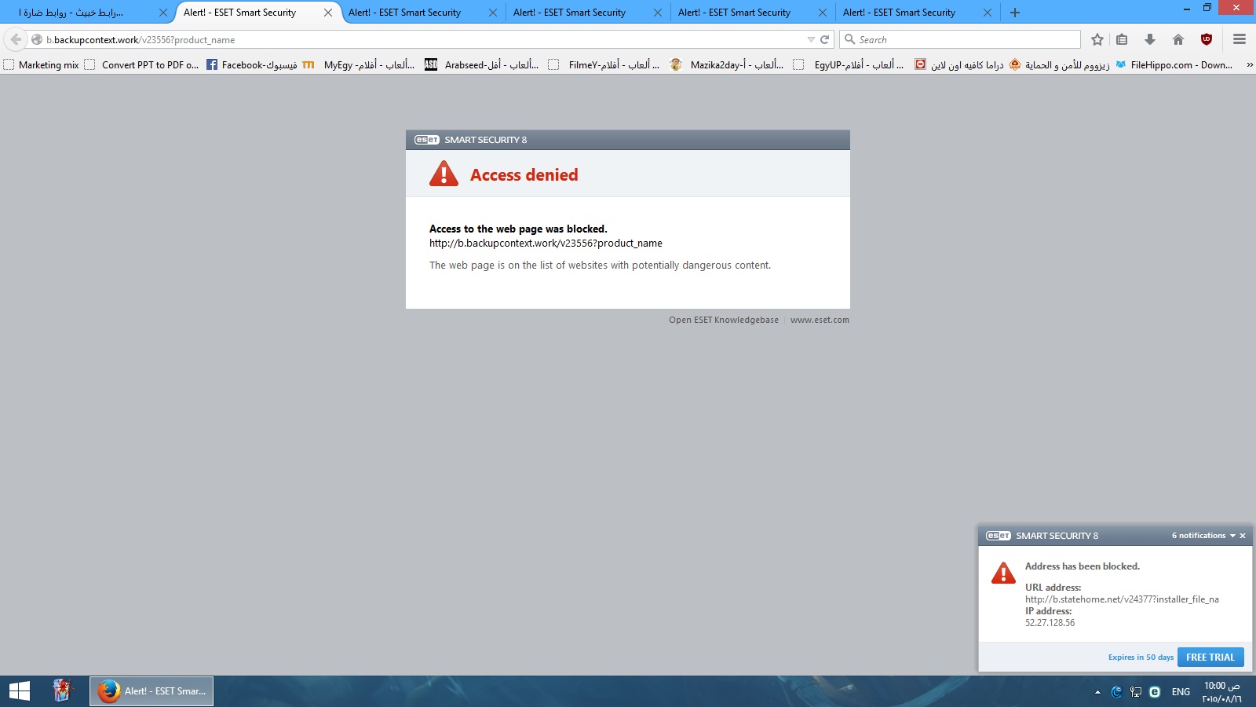This screenshot has width=1256, height=707.
Task: Focus the Search input field
Action: [960, 39]
